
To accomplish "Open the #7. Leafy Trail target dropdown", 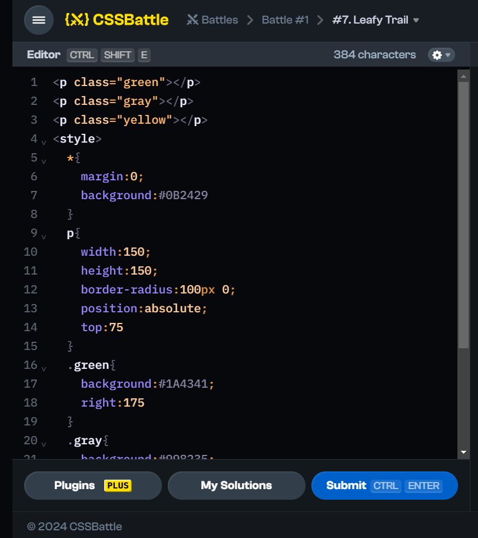I will click(x=376, y=20).
